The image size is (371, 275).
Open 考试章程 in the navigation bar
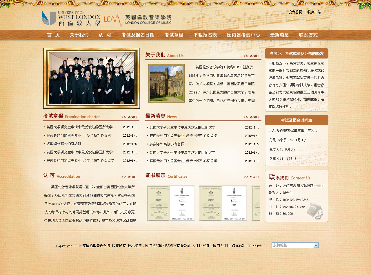click(174, 35)
